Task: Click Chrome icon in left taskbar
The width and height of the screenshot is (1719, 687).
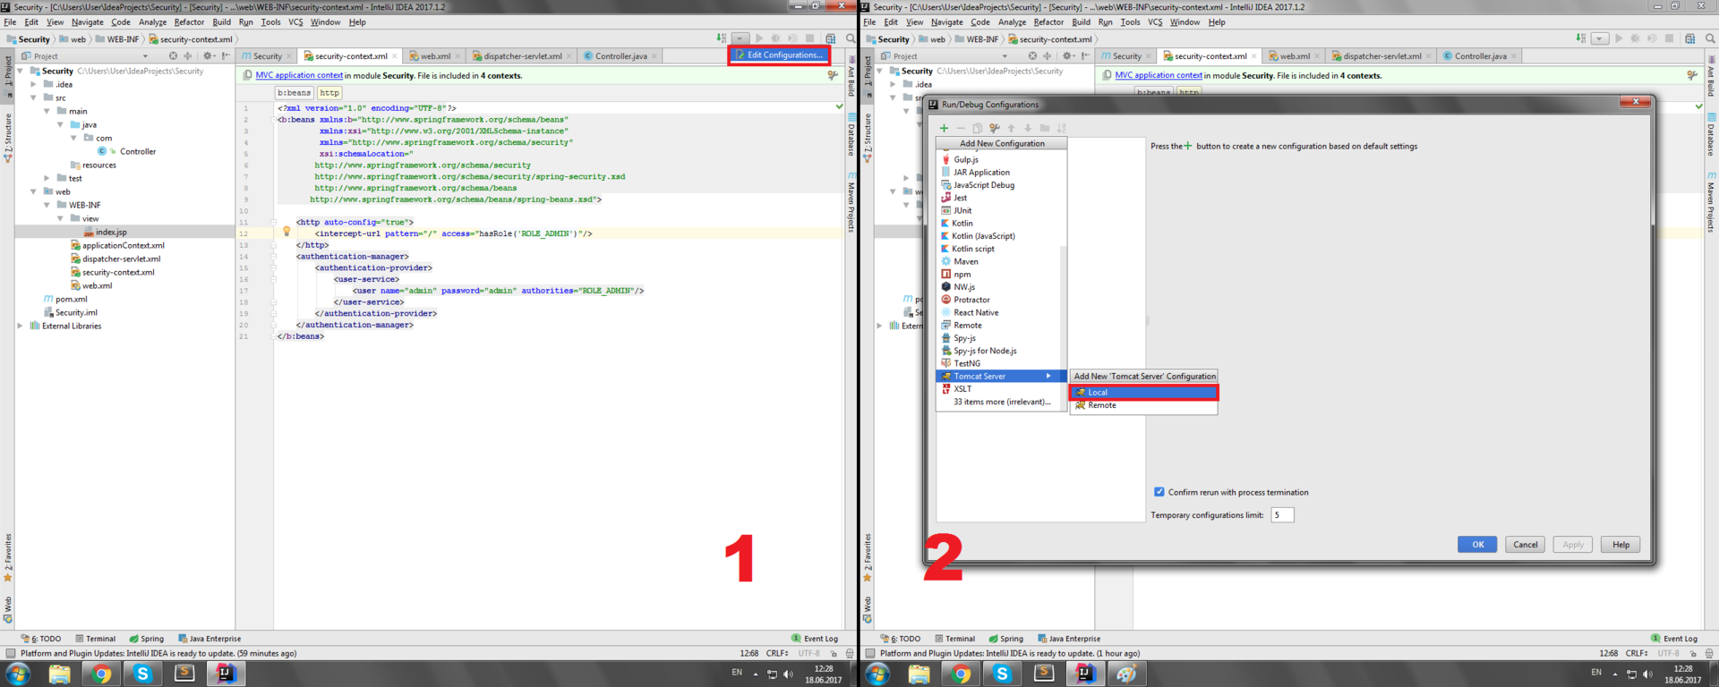Action: click(x=101, y=674)
